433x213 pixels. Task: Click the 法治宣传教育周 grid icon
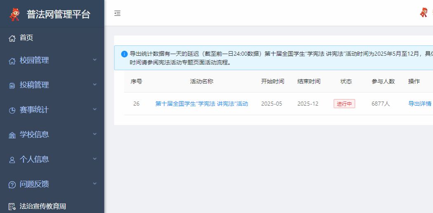coord(12,206)
